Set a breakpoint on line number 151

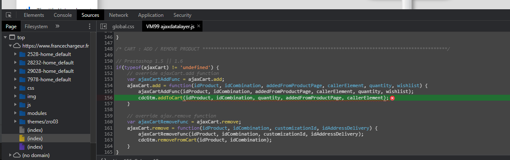[x=108, y=67]
